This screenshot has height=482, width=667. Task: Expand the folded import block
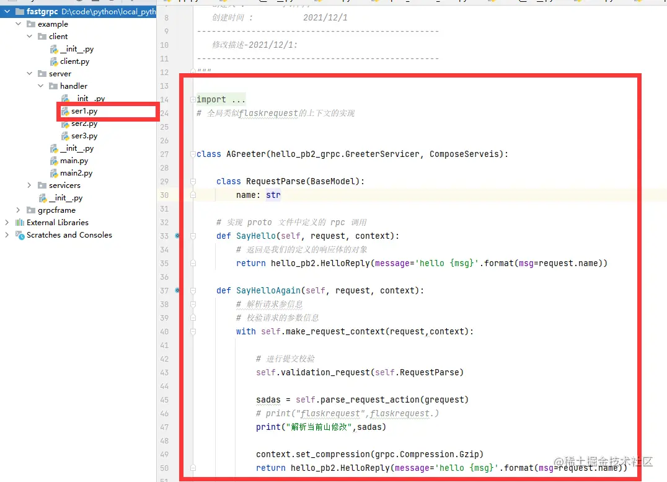[x=193, y=99]
